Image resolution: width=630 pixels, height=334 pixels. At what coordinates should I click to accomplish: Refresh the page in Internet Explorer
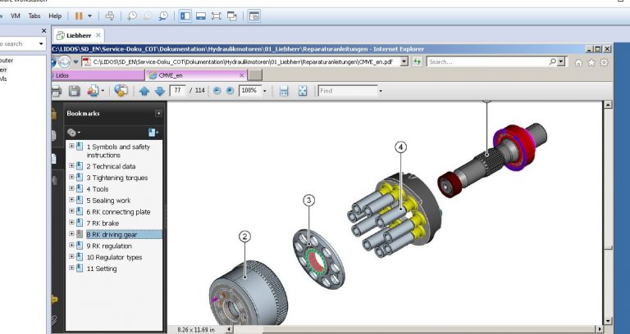417,62
